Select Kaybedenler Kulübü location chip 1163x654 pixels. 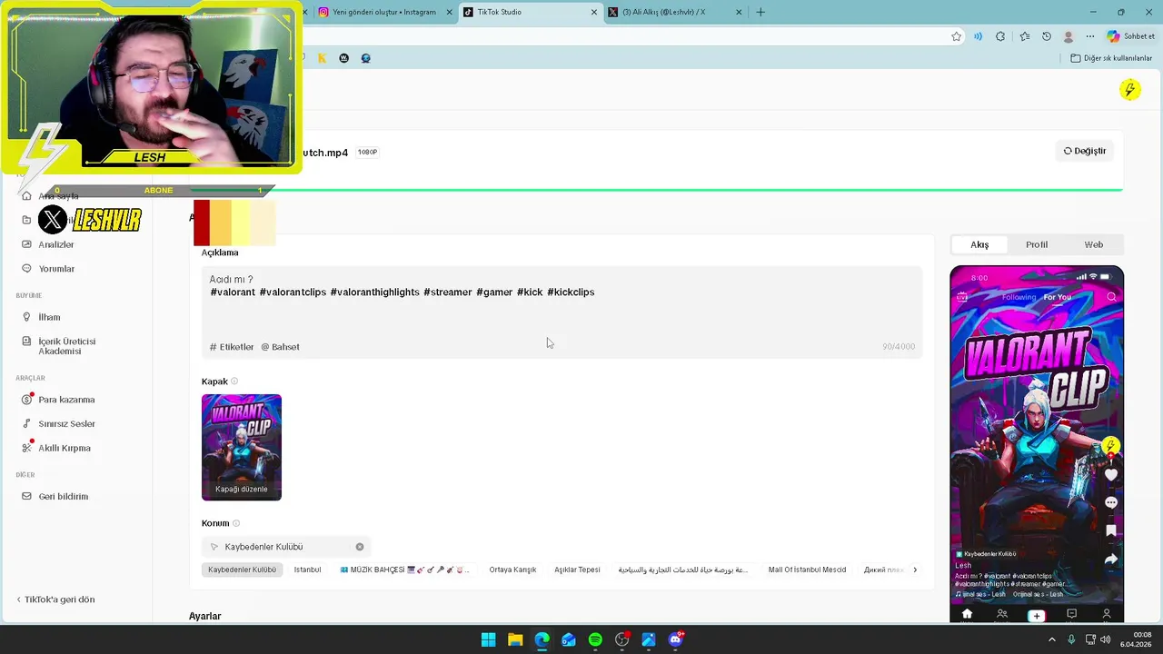pyautogui.click(x=242, y=570)
